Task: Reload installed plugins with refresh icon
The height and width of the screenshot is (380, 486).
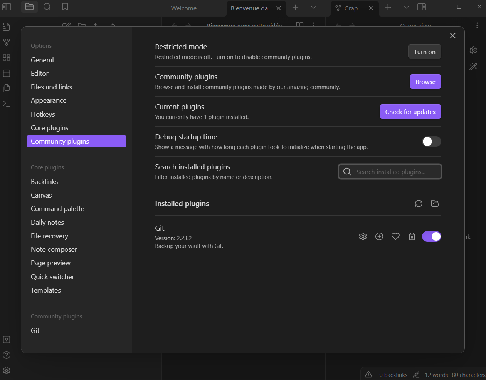Action: click(x=419, y=203)
